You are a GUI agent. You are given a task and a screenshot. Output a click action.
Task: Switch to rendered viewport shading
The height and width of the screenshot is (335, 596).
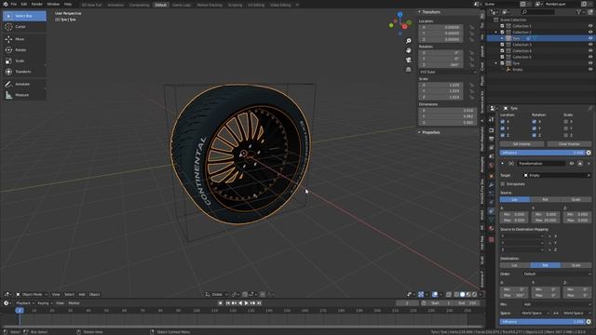(x=474, y=294)
